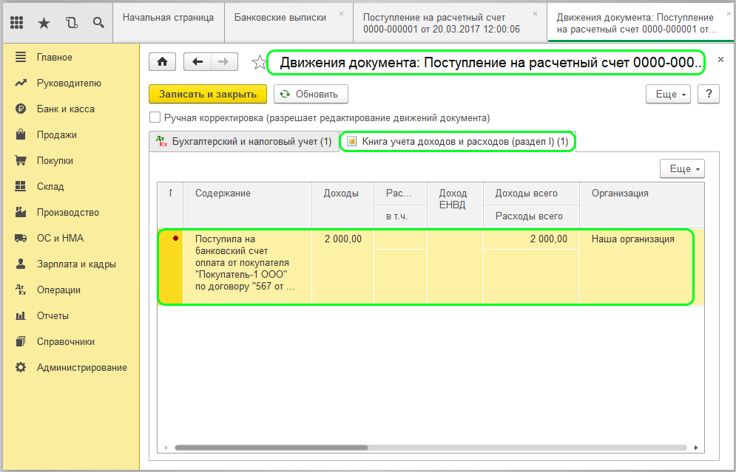Click the Search magnifier icon
736x472 pixels.
[98, 22]
